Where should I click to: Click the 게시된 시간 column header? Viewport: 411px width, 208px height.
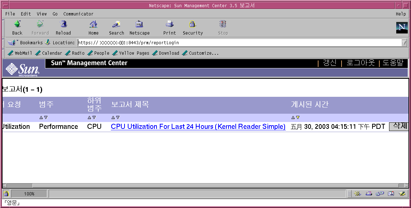coord(310,104)
